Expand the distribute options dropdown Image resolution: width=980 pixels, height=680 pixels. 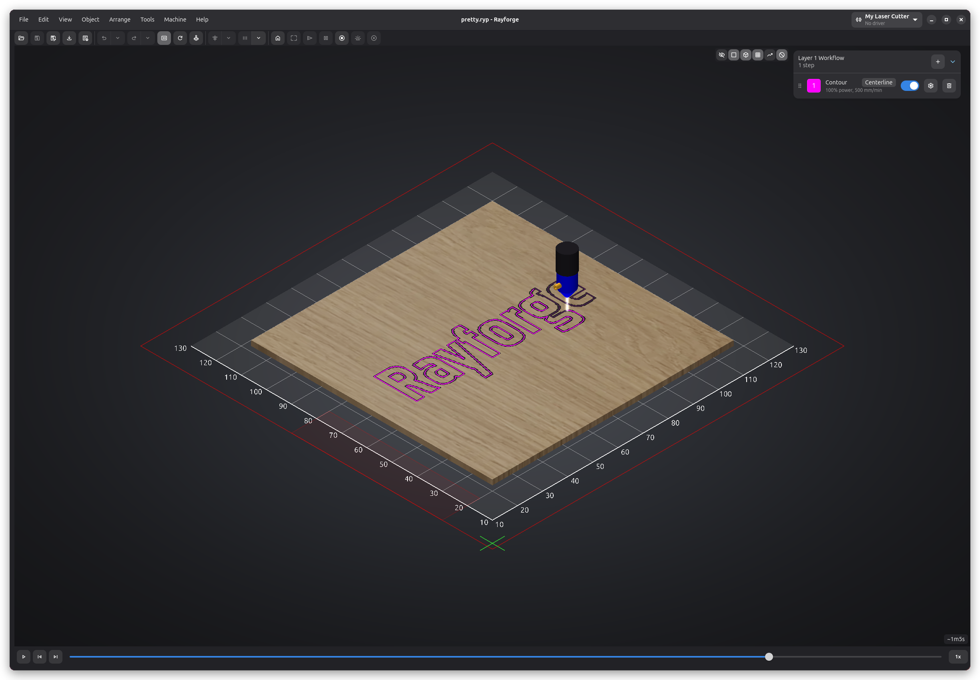259,38
